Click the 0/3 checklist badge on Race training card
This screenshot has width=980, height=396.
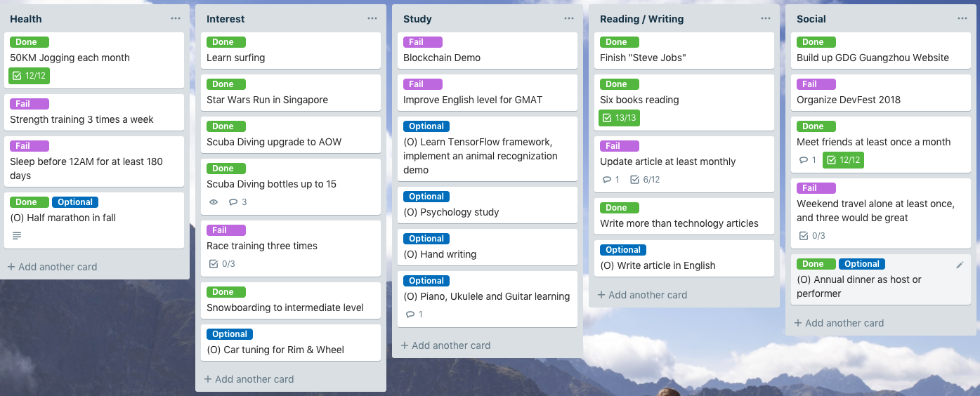(x=222, y=264)
